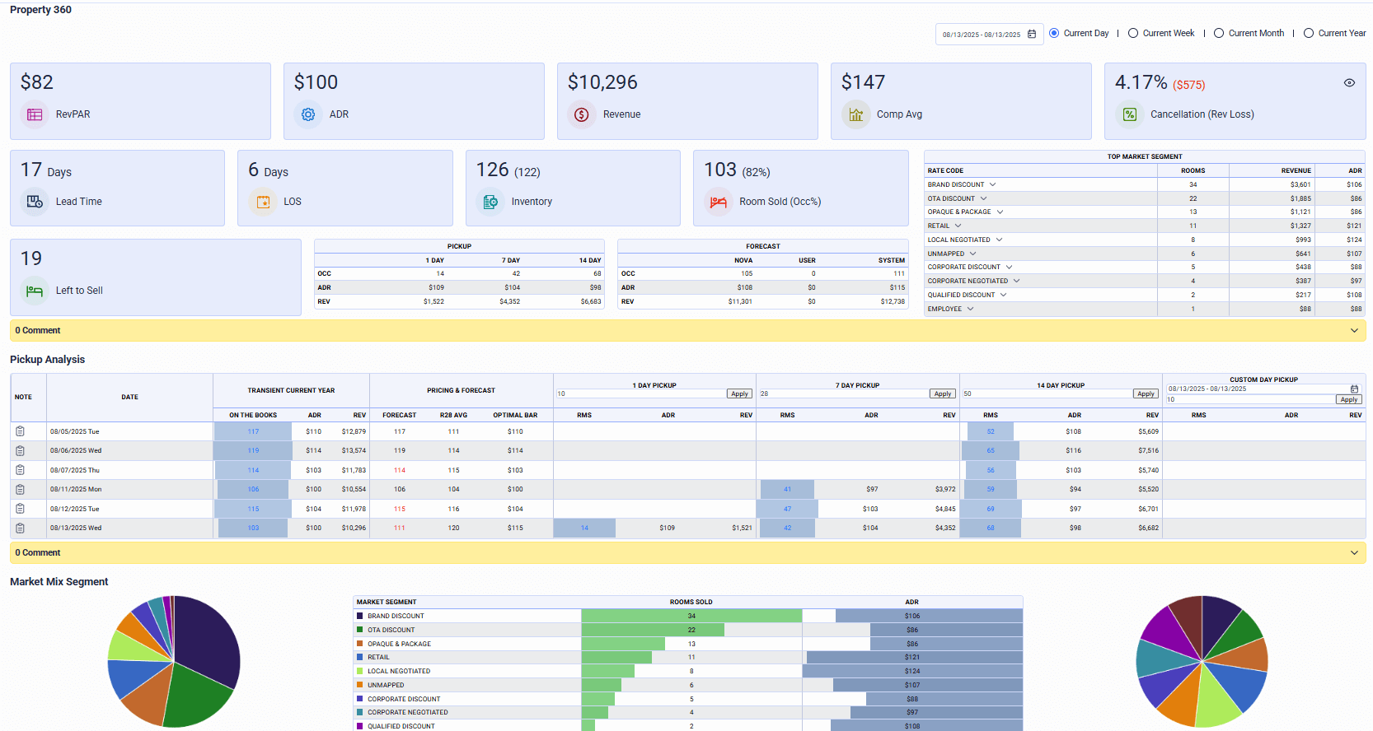
Task: Open note icon for 08/06/2025 Wed
Action: [x=20, y=451]
